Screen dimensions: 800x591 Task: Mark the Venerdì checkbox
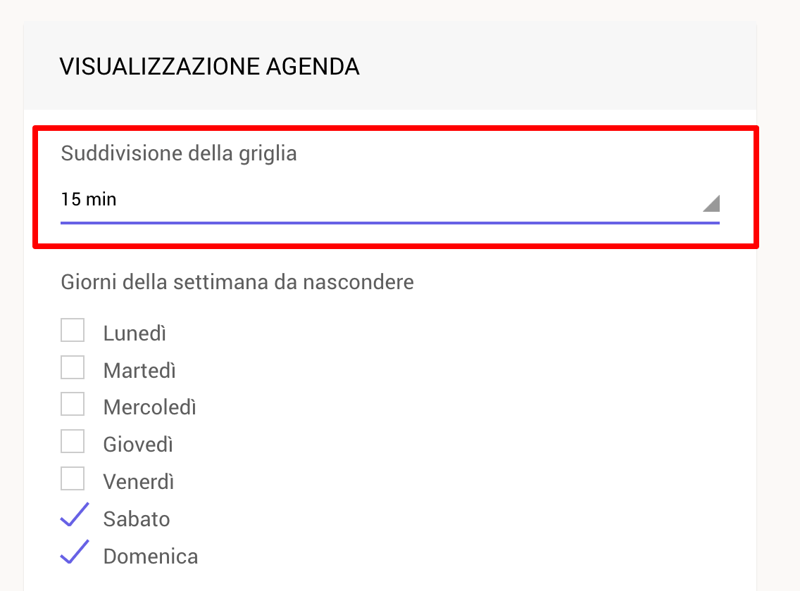(73, 479)
